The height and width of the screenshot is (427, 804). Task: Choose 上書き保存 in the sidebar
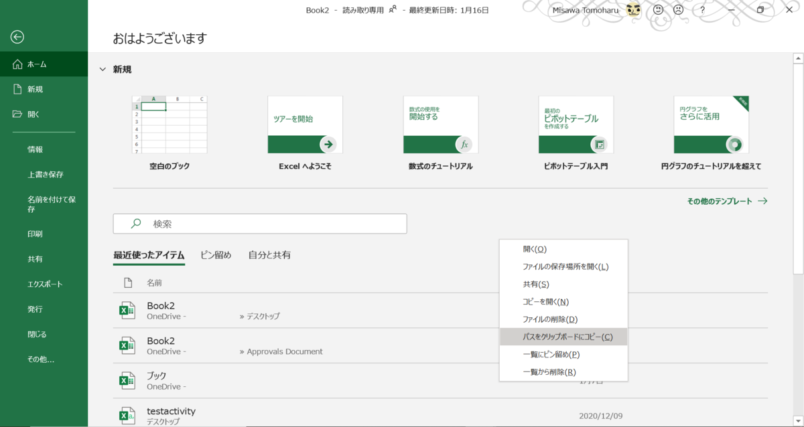click(x=44, y=174)
